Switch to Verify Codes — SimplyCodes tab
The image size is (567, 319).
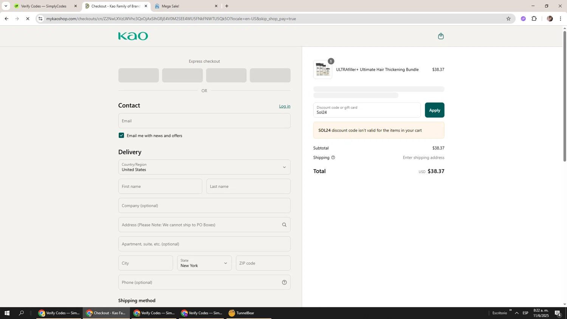(x=44, y=6)
